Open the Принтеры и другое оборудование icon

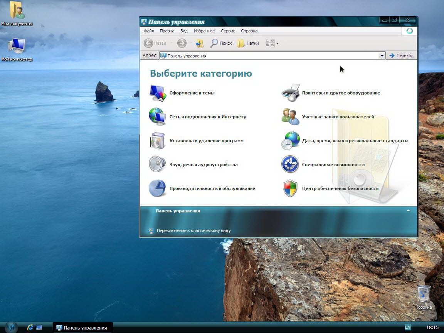[x=290, y=93]
